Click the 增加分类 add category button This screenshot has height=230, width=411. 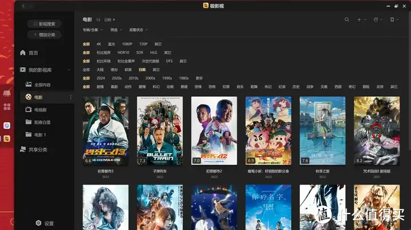pos(45,35)
